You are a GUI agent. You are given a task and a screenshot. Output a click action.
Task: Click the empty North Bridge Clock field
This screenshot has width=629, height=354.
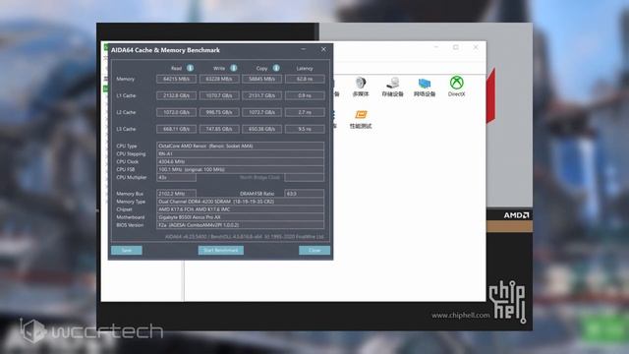(304, 177)
